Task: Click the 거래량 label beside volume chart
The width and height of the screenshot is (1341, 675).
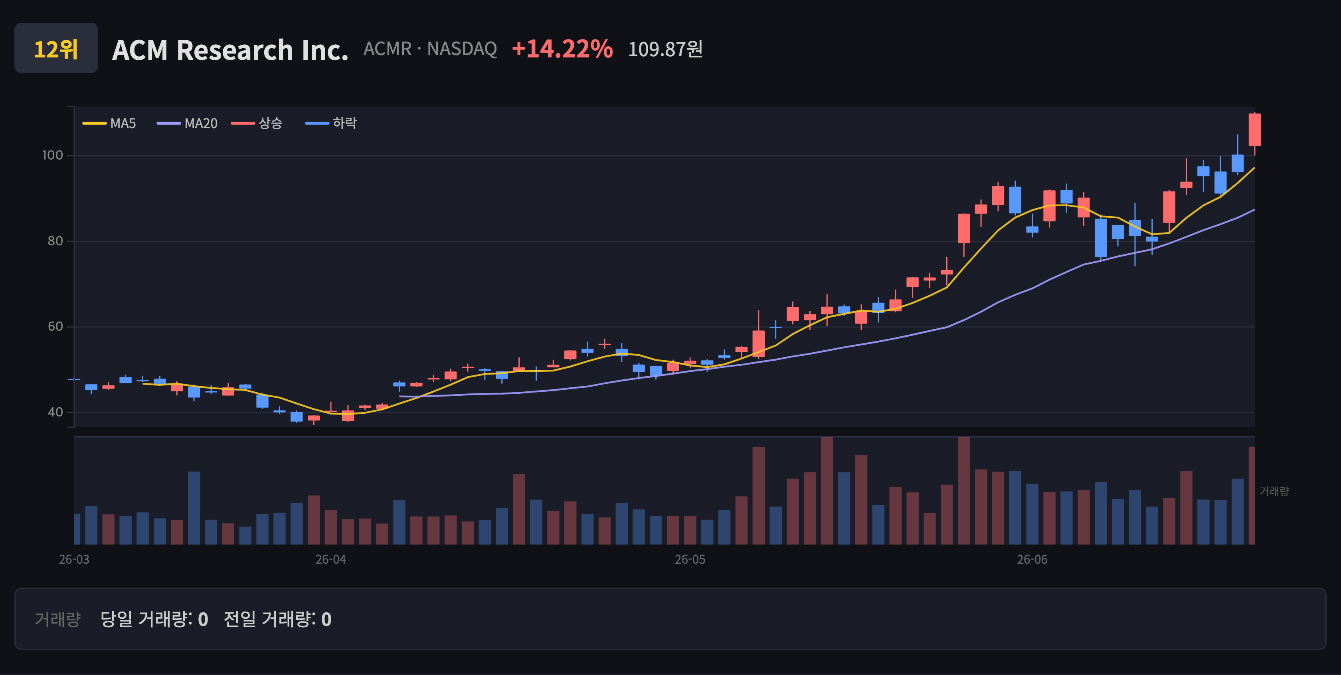Action: coord(1274,491)
